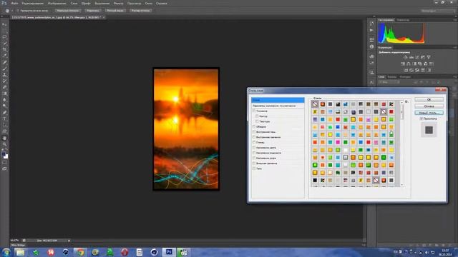Open the collapsed Actions panel icon

(x=371, y=30)
